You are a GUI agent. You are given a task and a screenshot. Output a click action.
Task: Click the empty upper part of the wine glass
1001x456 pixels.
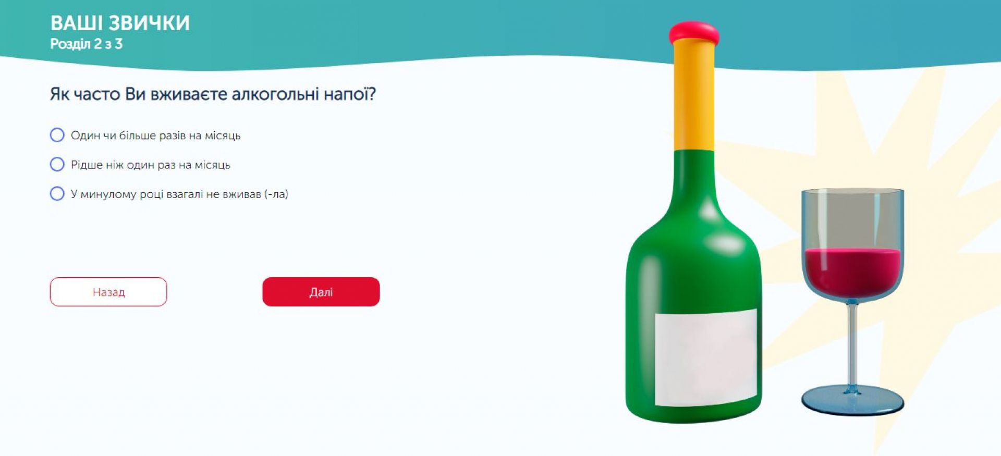tap(852, 219)
